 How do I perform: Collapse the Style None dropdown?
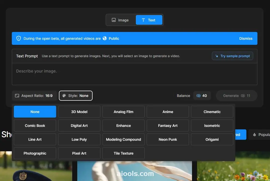[76, 96]
